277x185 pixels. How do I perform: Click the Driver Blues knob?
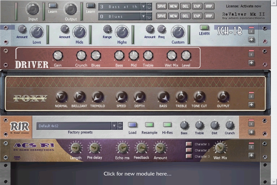pyautogui.click(x=96, y=56)
